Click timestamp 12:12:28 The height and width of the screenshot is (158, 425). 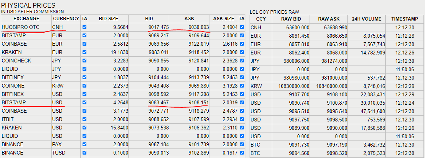[x=405, y=36]
